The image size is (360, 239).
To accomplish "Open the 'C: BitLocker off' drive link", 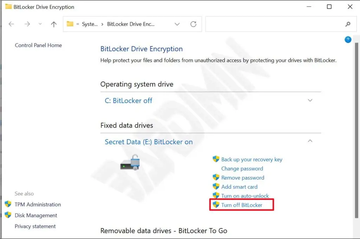I will (128, 101).
